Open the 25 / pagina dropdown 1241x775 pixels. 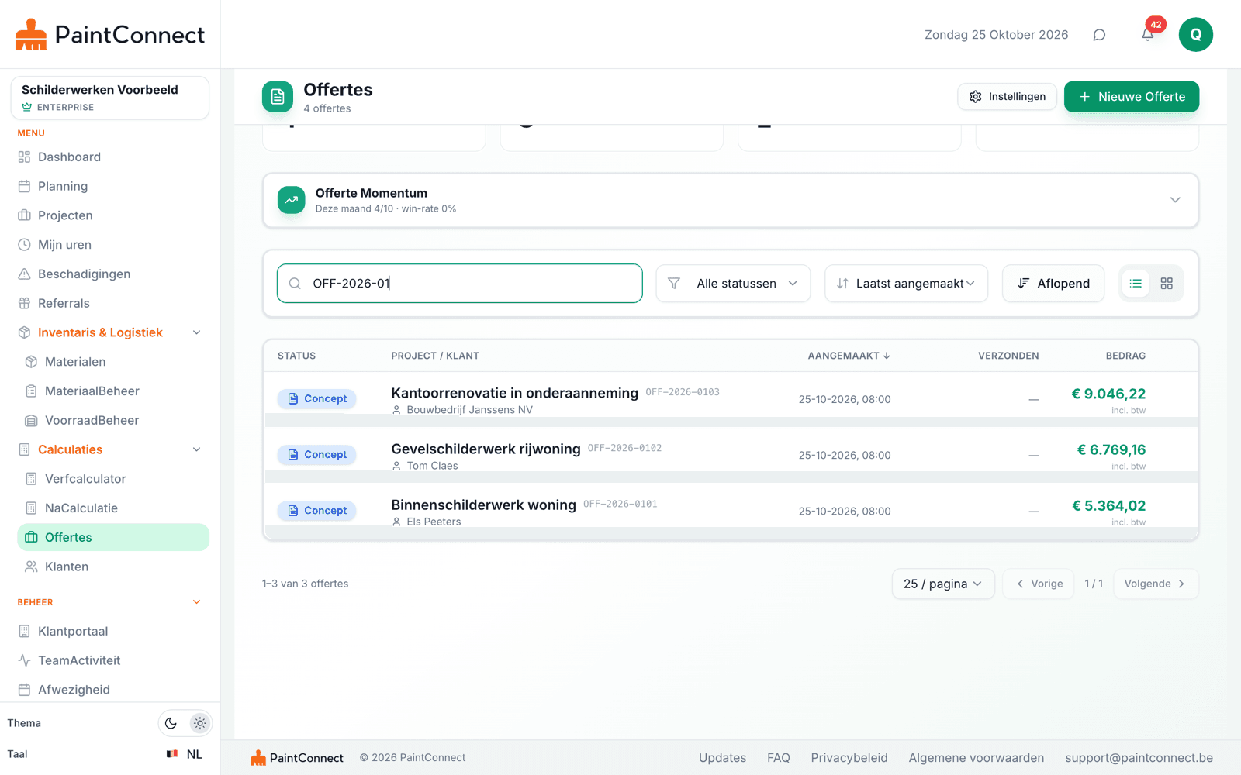(943, 584)
